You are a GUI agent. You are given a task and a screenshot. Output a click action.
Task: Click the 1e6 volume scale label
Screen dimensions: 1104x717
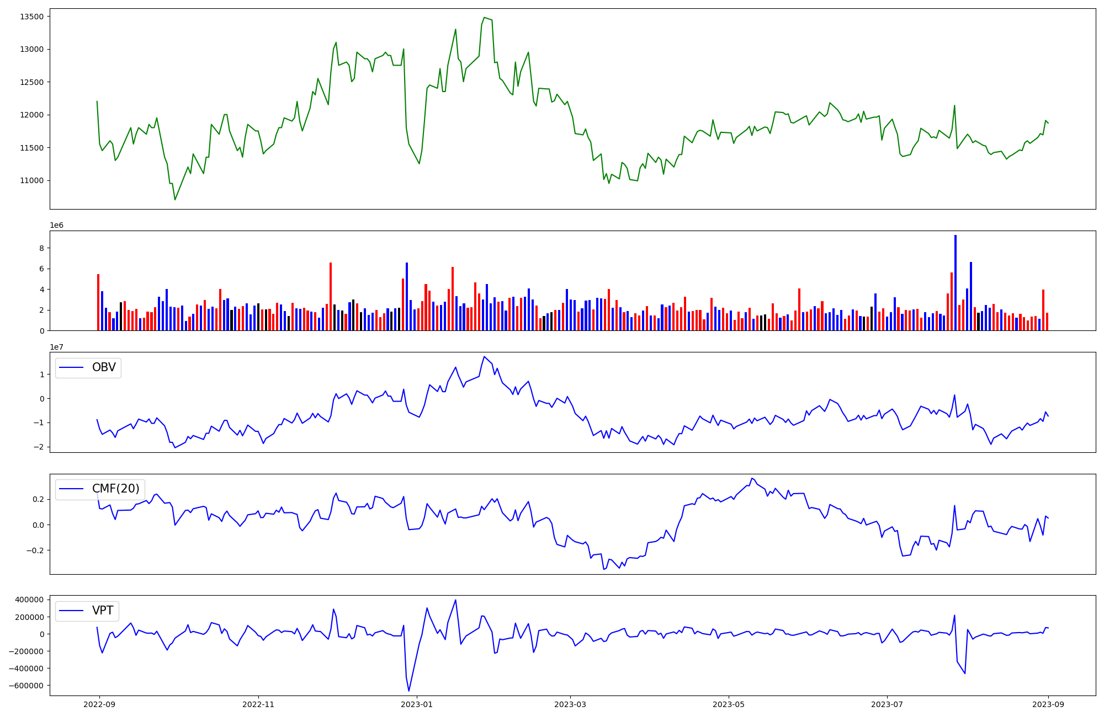[x=56, y=226]
